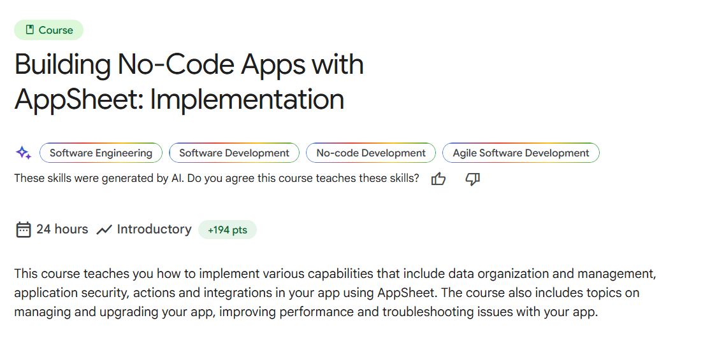Click the calendar icon beside 24 hours
This screenshot has height=339, width=710.
(23, 230)
